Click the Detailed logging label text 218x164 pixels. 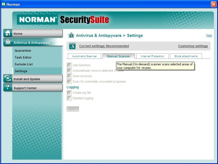pos(83,98)
